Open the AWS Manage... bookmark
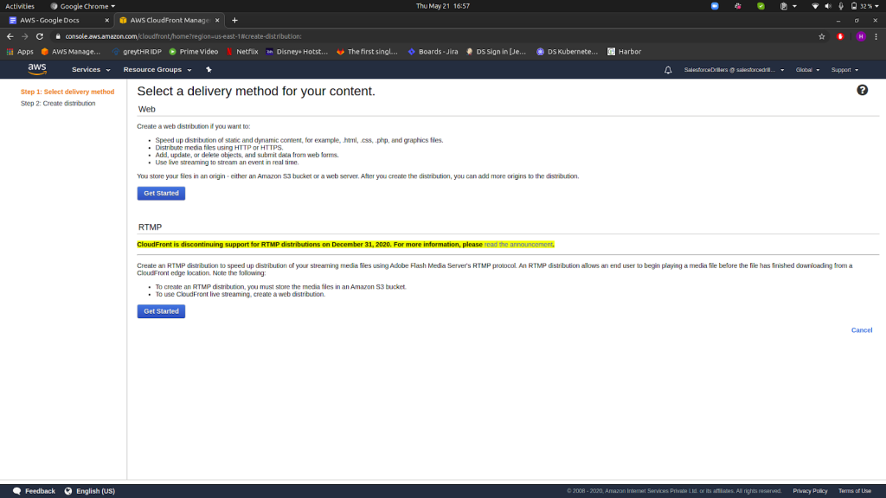The height and width of the screenshot is (498, 886). (71, 51)
